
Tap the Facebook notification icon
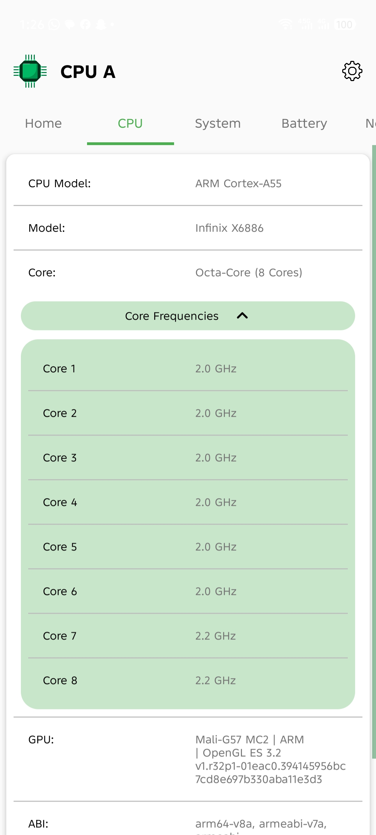coord(85,24)
